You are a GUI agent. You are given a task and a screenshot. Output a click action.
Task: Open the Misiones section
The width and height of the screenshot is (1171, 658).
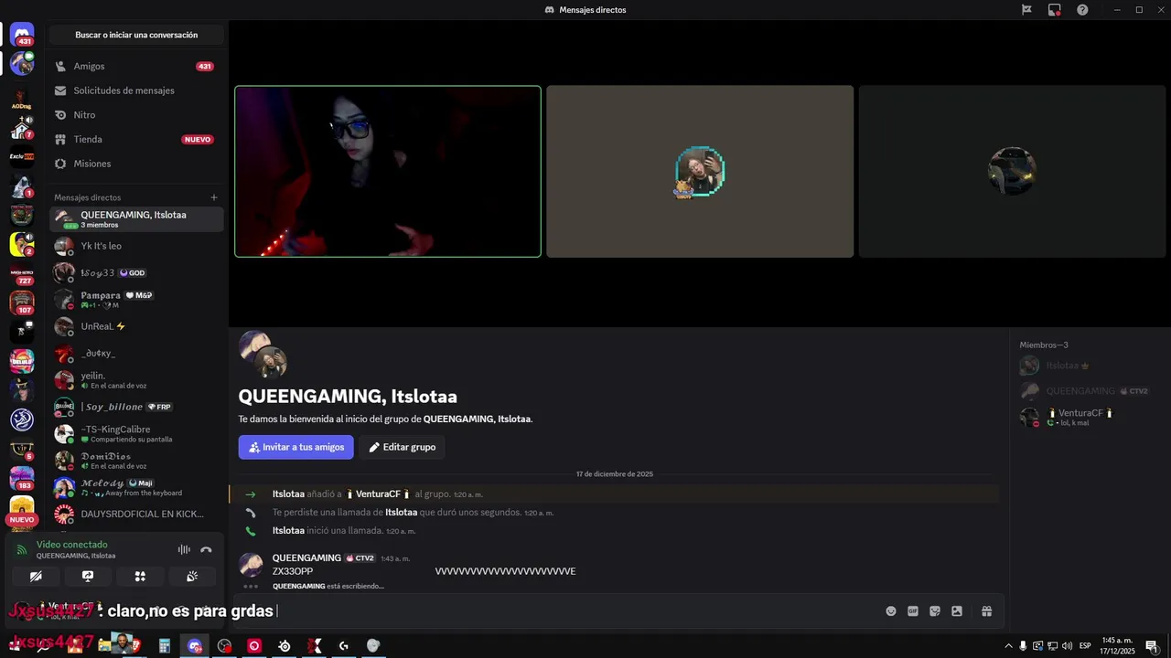pos(135,164)
